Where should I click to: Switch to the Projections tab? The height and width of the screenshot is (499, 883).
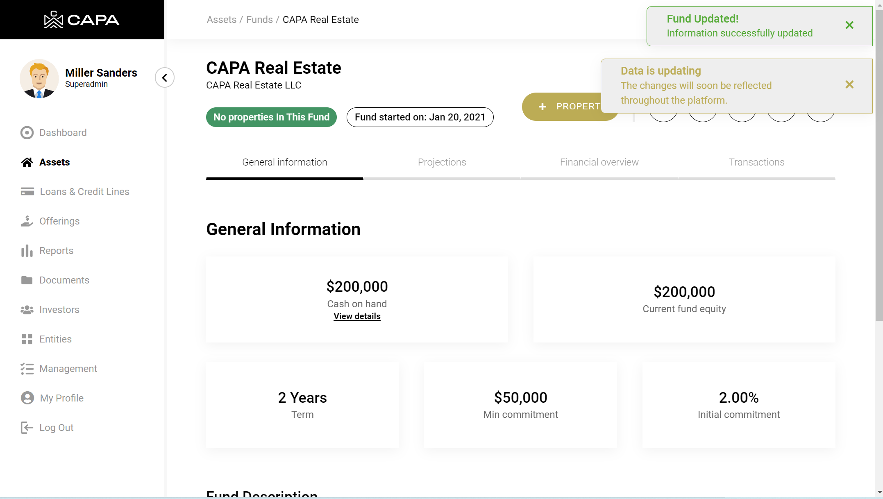click(442, 162)
